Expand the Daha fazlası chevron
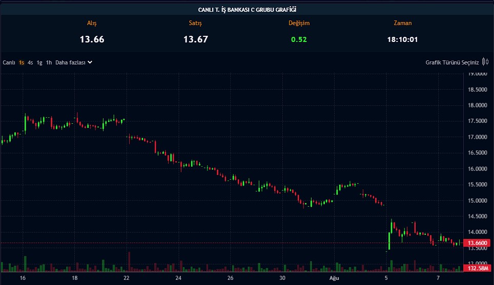The width and height of the screenshot is (494, 285). [x=90, y=62]
